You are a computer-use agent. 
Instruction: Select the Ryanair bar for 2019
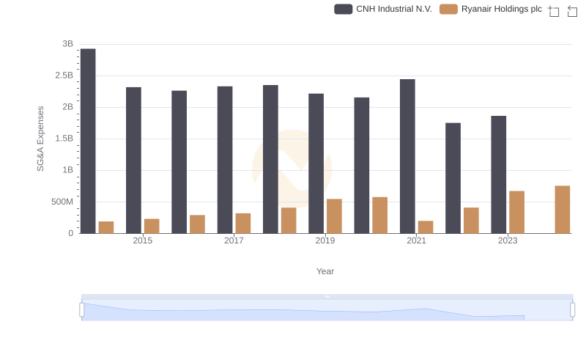(x=334, y=216)
